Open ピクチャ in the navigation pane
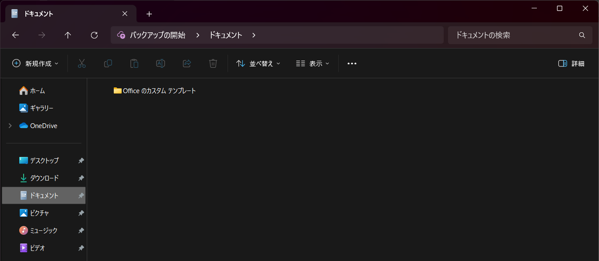Screen dimensions: 599x261 44,213
